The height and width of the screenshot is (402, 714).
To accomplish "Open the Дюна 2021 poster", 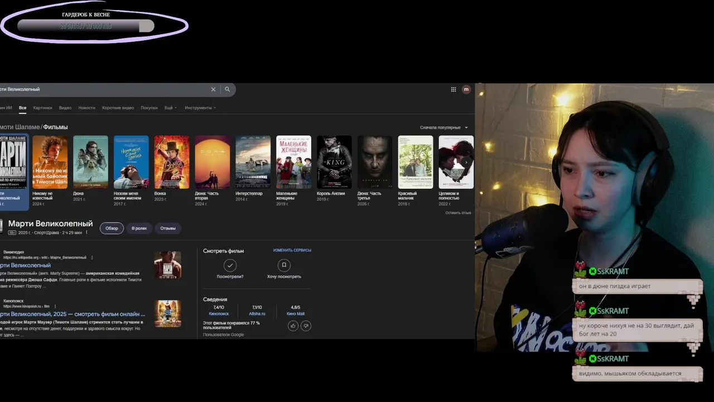I will (x=90, y=162).
